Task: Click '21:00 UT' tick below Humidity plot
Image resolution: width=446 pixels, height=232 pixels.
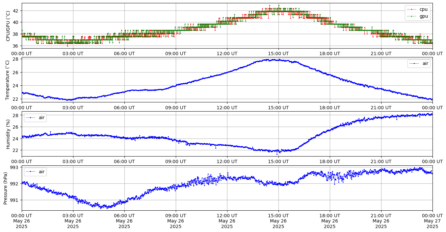Action: tap(381, 161)
